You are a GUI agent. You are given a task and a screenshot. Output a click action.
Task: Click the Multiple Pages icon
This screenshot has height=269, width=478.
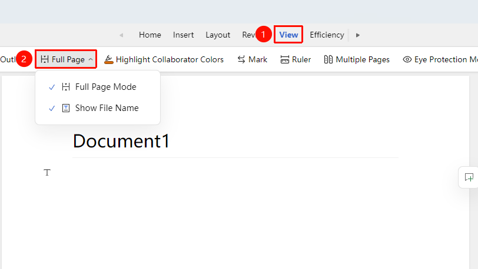(x=328, y=59)
